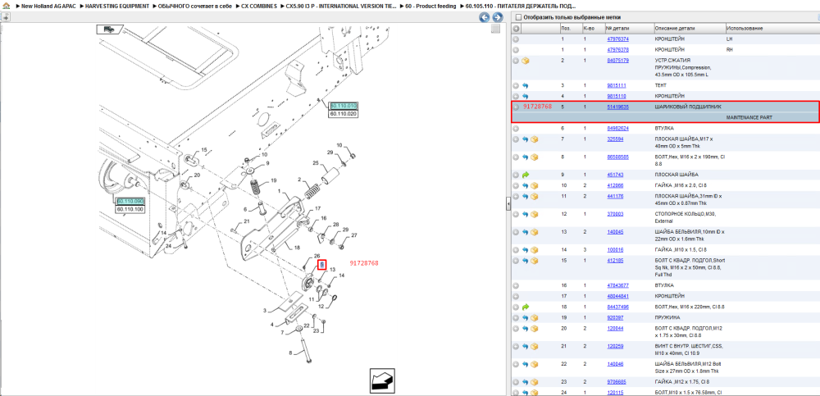Open package icon for part 412066

535,186
